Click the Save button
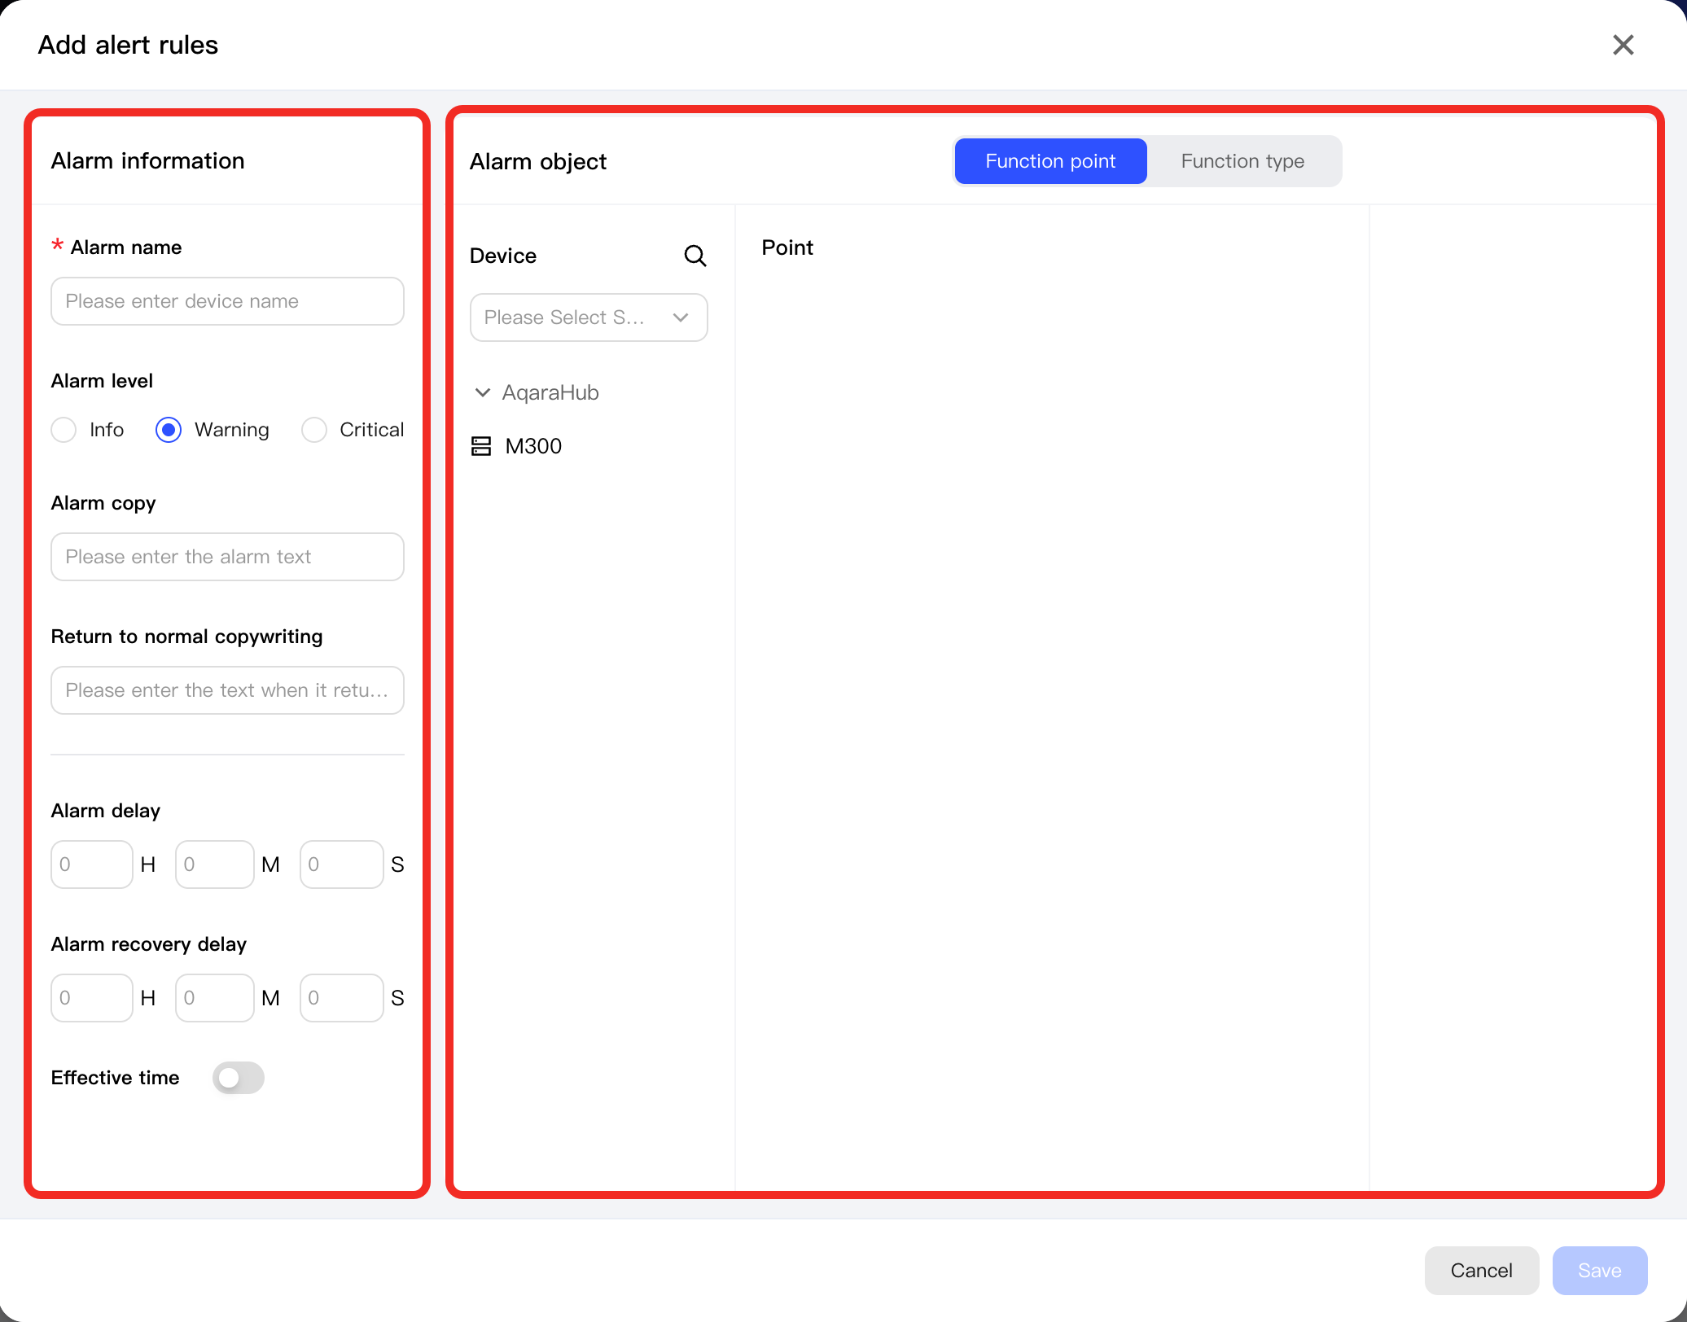1687x1322 pixels. click(1600, 1271)
